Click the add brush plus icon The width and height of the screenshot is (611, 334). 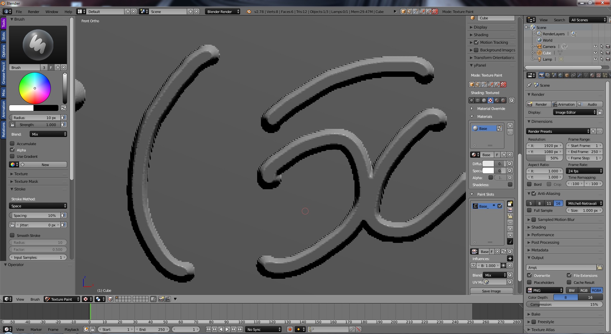tap(58, 67)
